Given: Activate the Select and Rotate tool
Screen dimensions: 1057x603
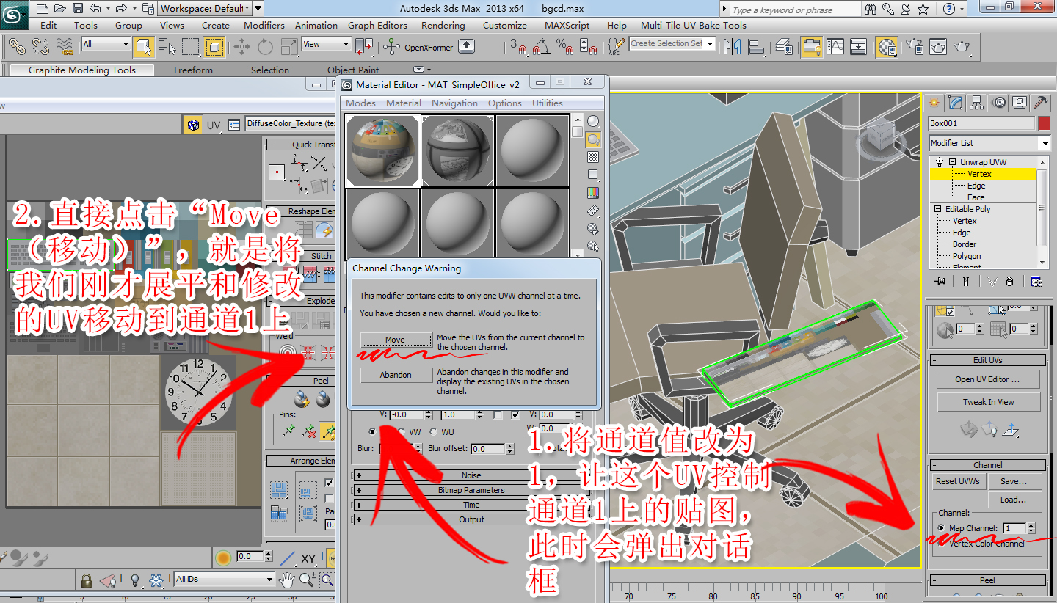Looking at the screenshot, I should (265, 47).
